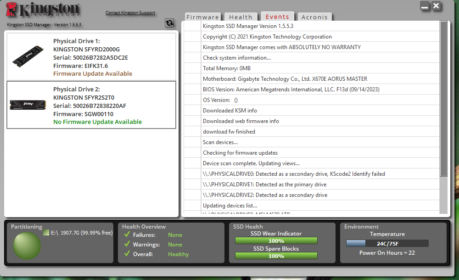Close the Kingston SSD Manager window
The image size is (459, 280).
coord(436,6)
